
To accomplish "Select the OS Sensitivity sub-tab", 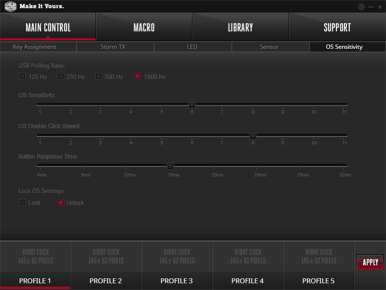I will [x=347, y=47].
